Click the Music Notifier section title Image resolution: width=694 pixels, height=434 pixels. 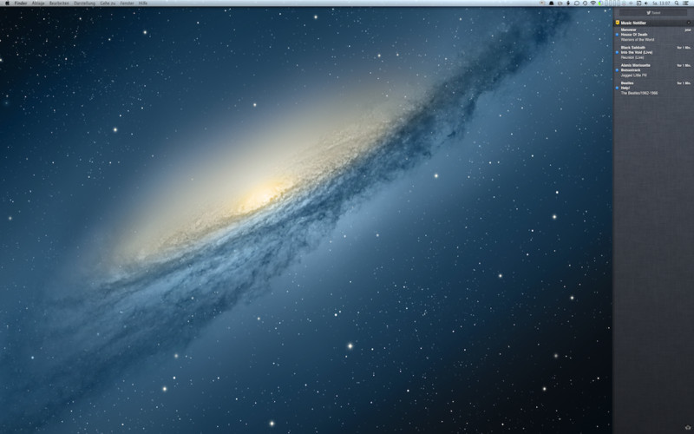pos(633,23)
